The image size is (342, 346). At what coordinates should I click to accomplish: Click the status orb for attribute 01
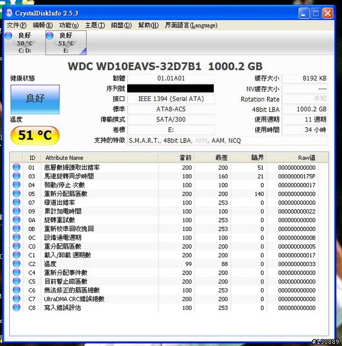click(x=17, y=167)
